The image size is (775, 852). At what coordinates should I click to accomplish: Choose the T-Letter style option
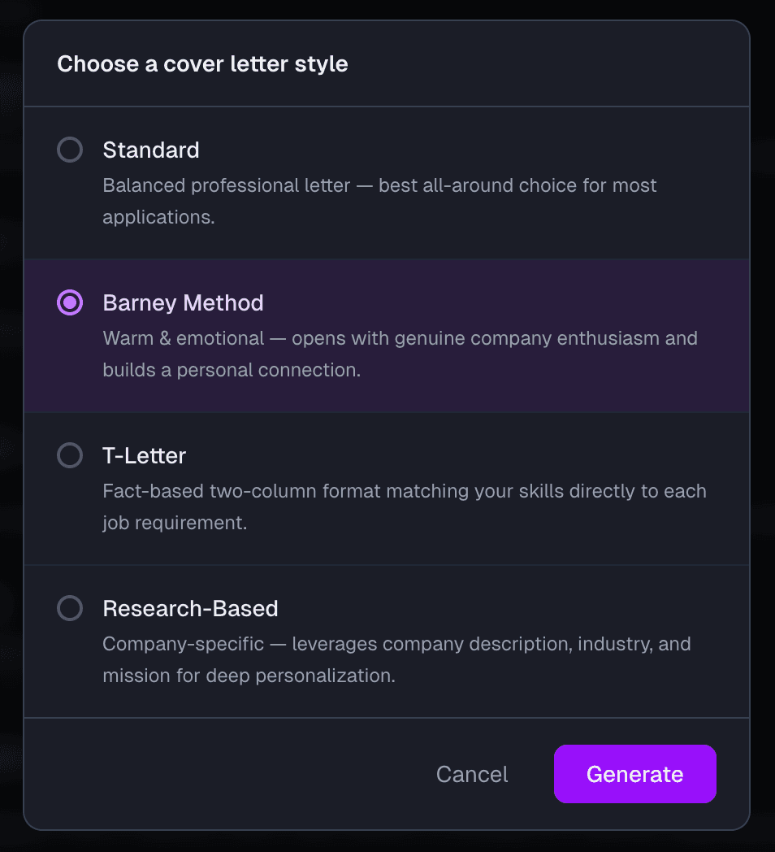pos(70,455)
